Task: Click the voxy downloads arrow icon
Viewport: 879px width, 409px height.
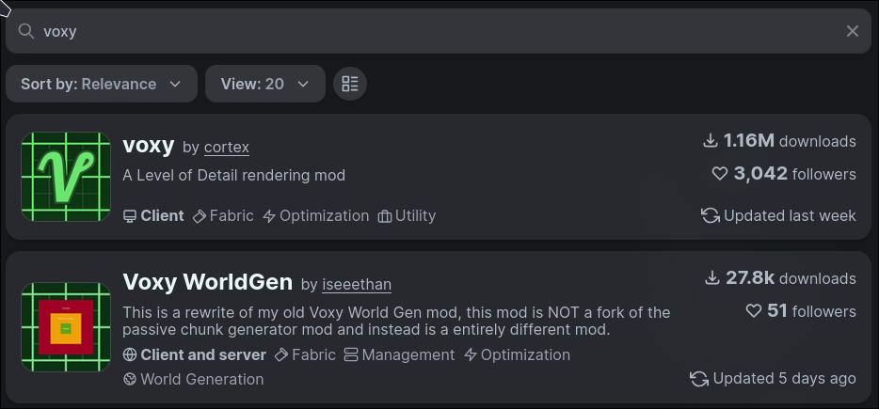Action: click(x=711, y=141)
